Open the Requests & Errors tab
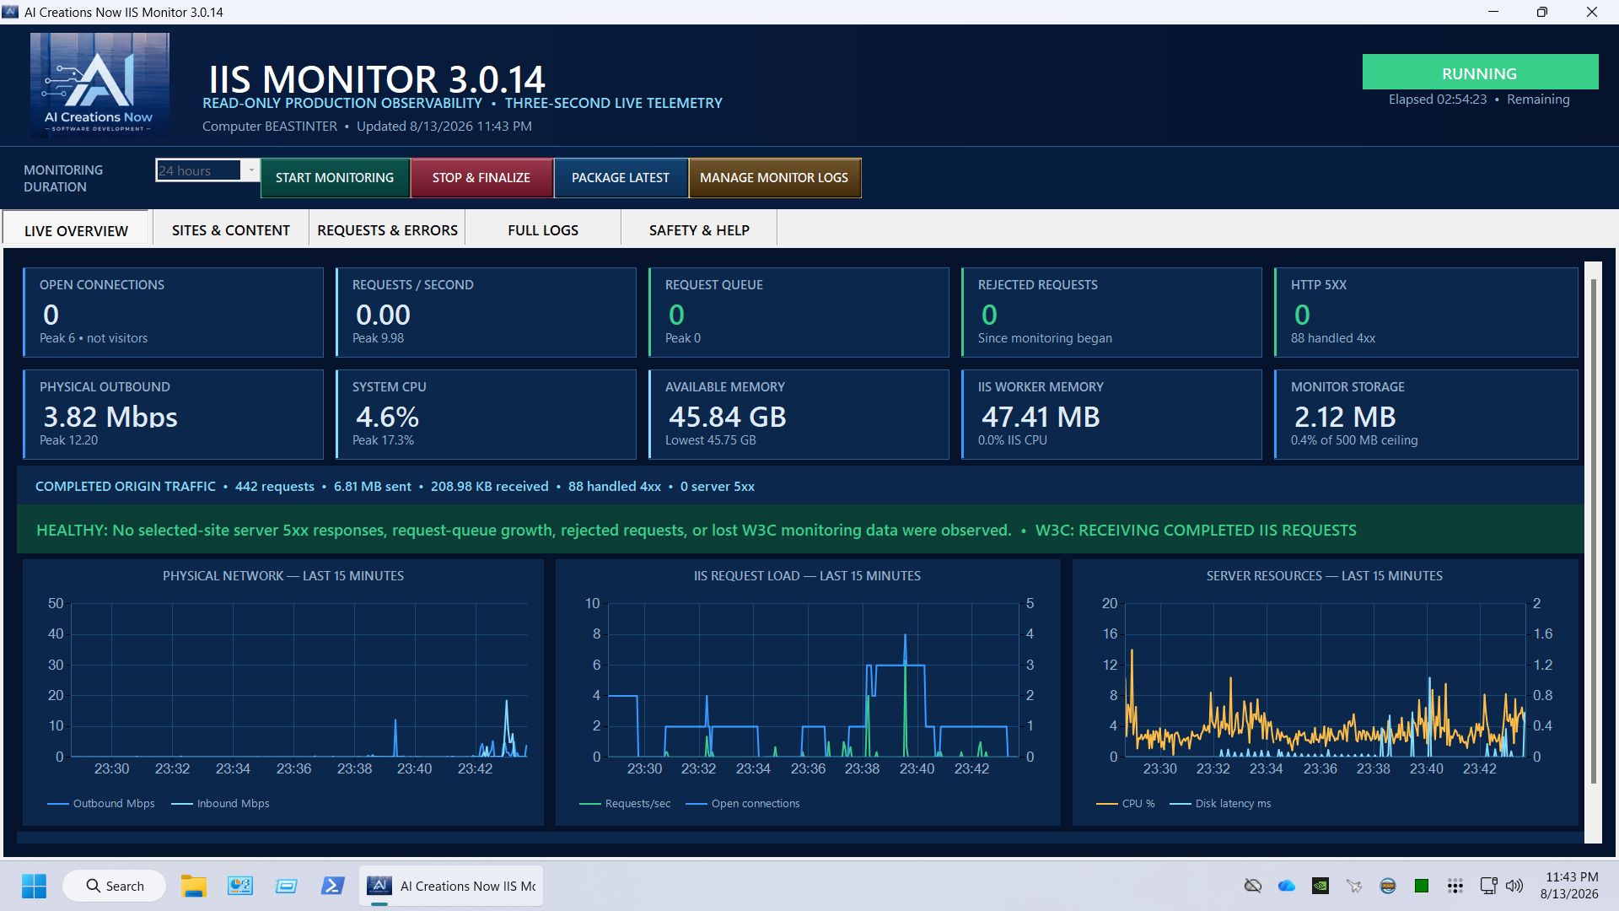 387,229
